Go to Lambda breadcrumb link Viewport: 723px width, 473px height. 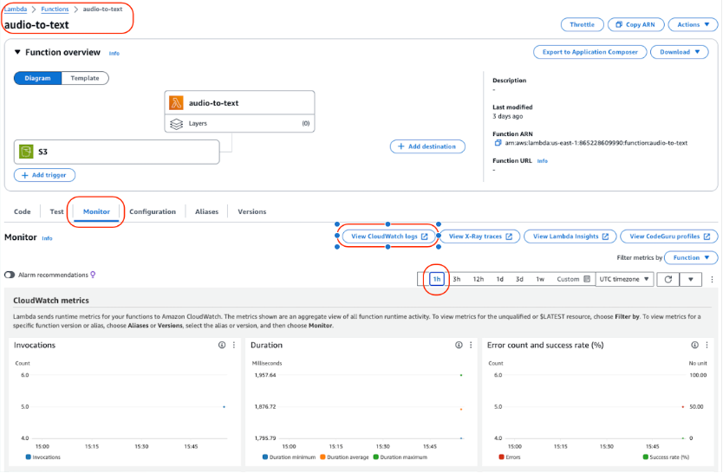(x=16, y=10)
